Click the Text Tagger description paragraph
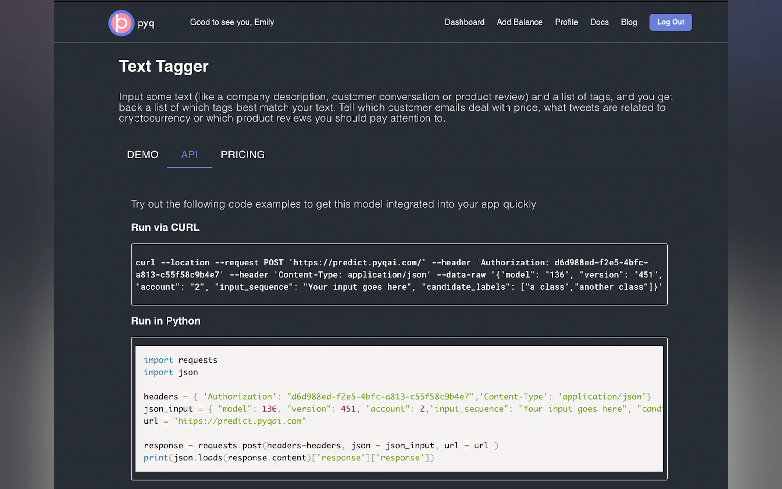The width and height of the screenshot is (782, 489). tap(395, 107)
